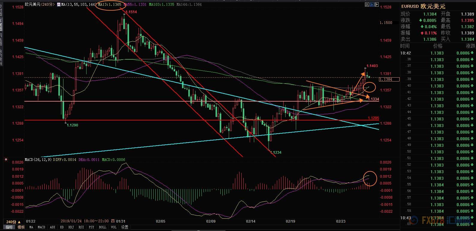
Task: Select the BOLL indicator button
Action: tap(102, 227)
